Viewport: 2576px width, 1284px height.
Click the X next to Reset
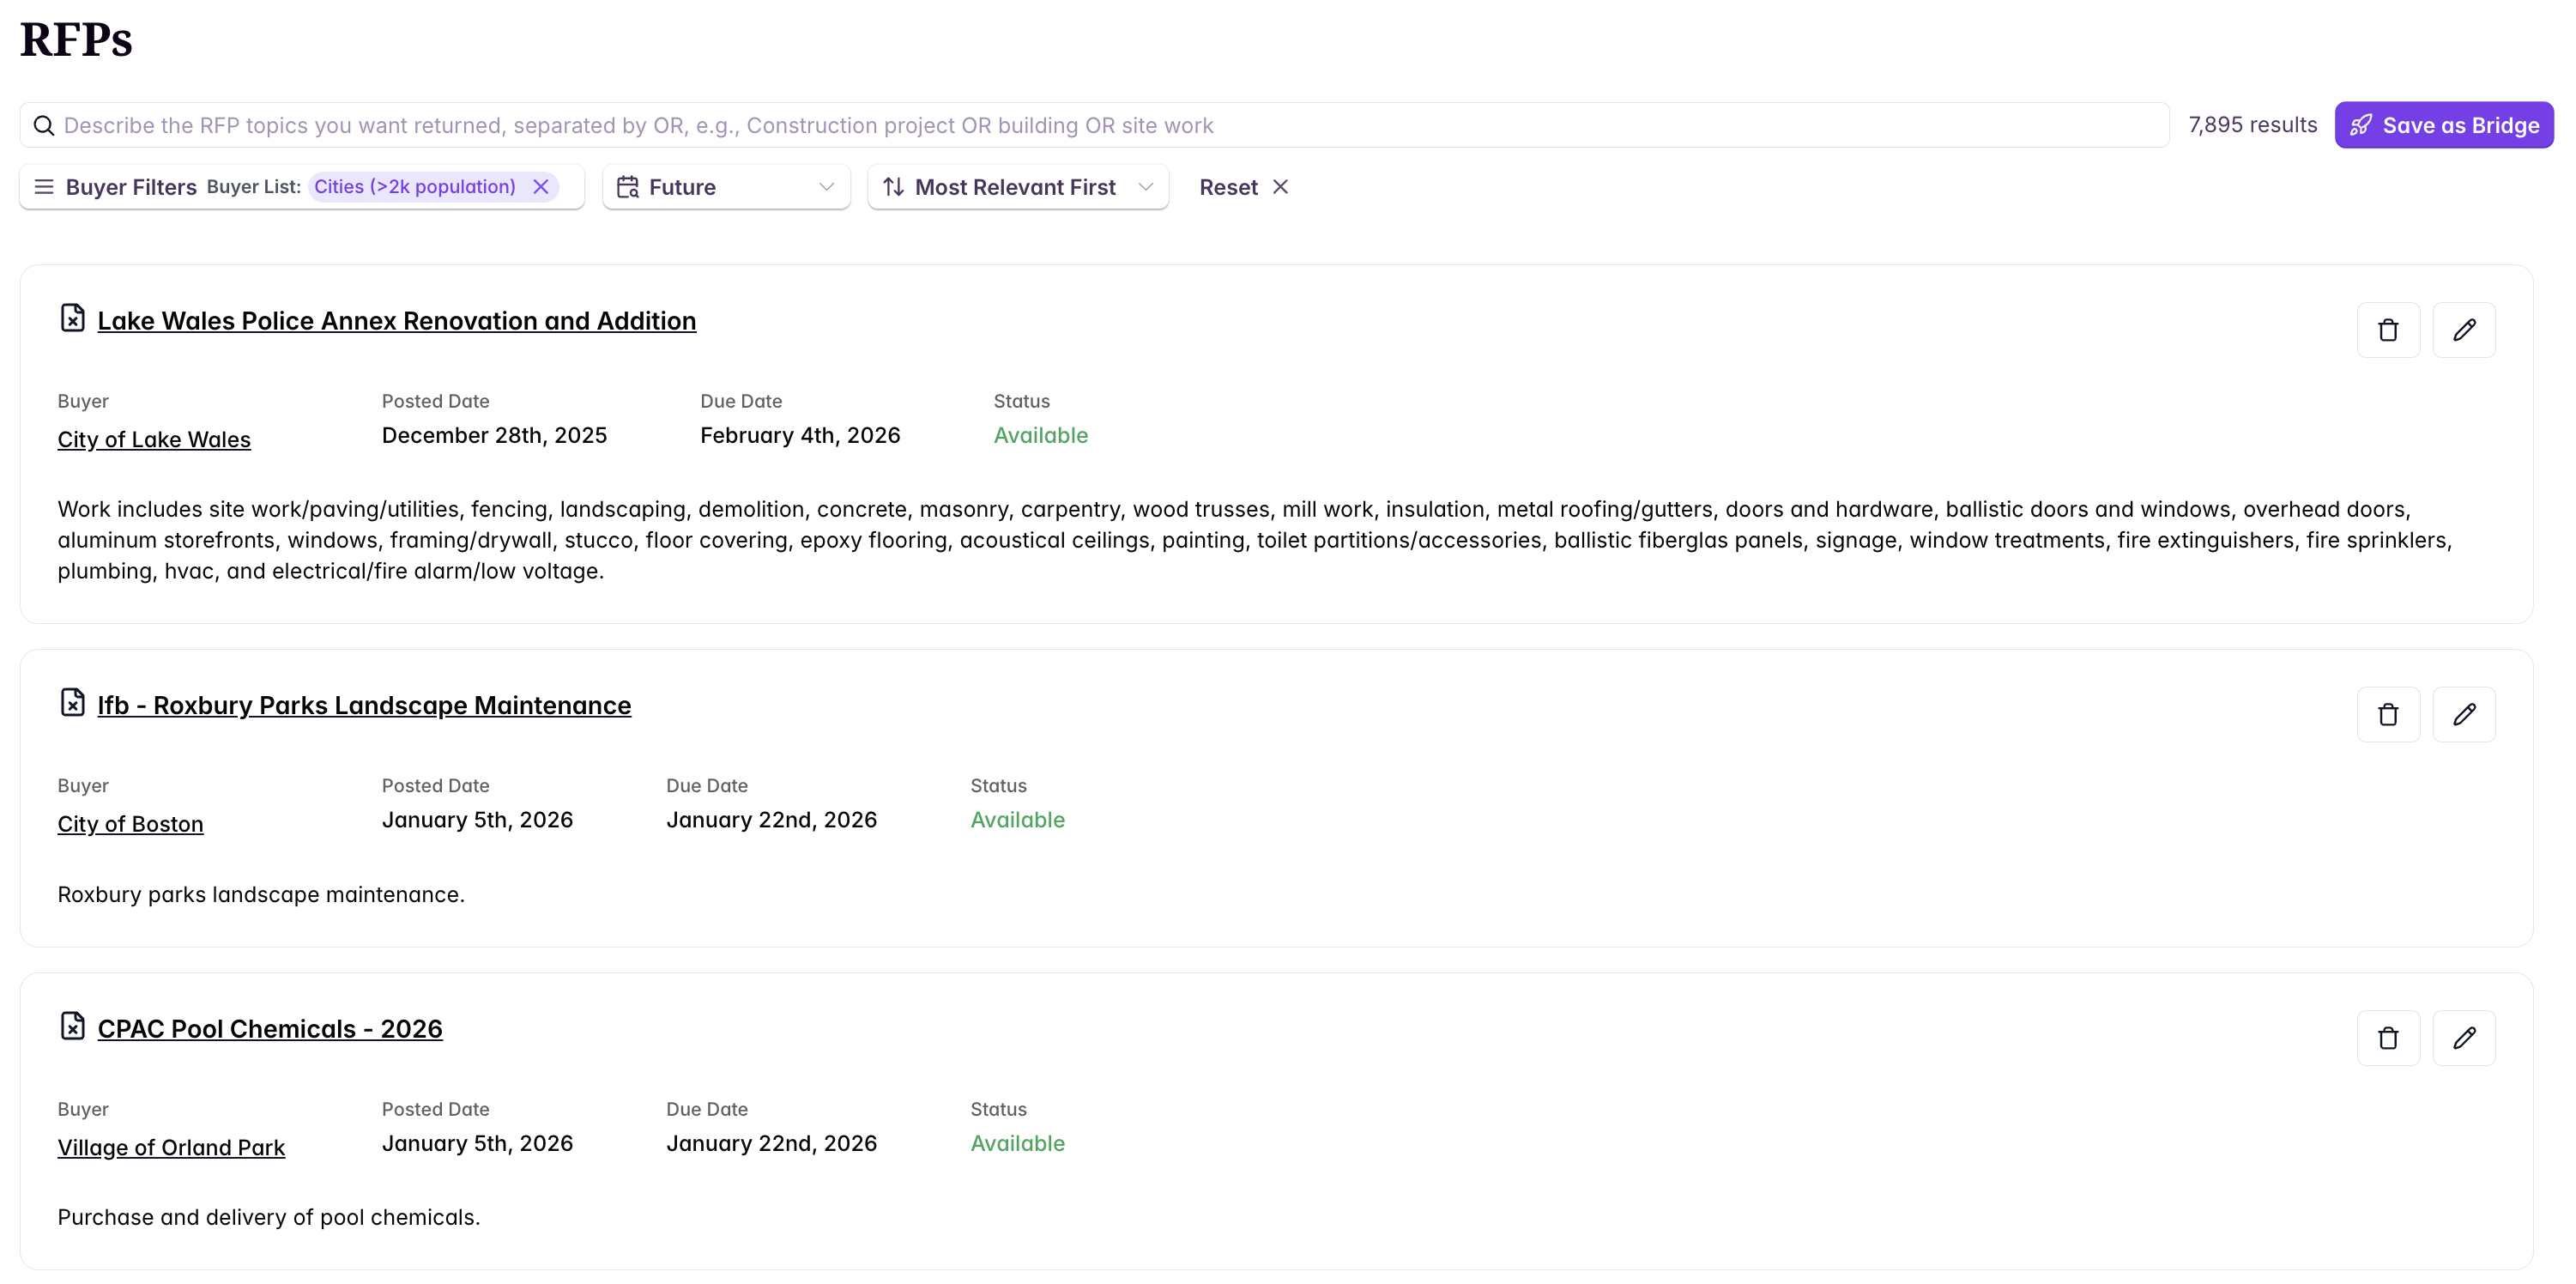[x=1281, y=186]
